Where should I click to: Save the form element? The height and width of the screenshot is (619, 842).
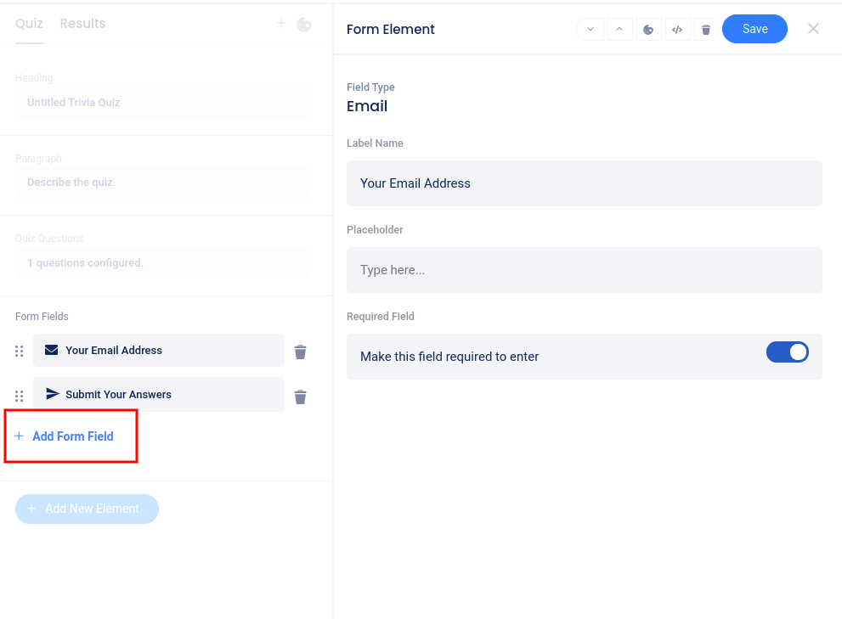point(754,29)
